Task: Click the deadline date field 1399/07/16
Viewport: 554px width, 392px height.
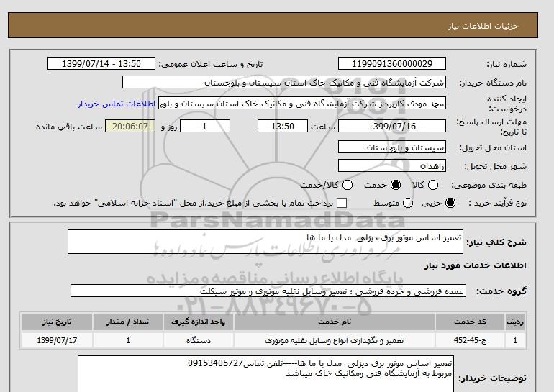Action: (392, 126)
